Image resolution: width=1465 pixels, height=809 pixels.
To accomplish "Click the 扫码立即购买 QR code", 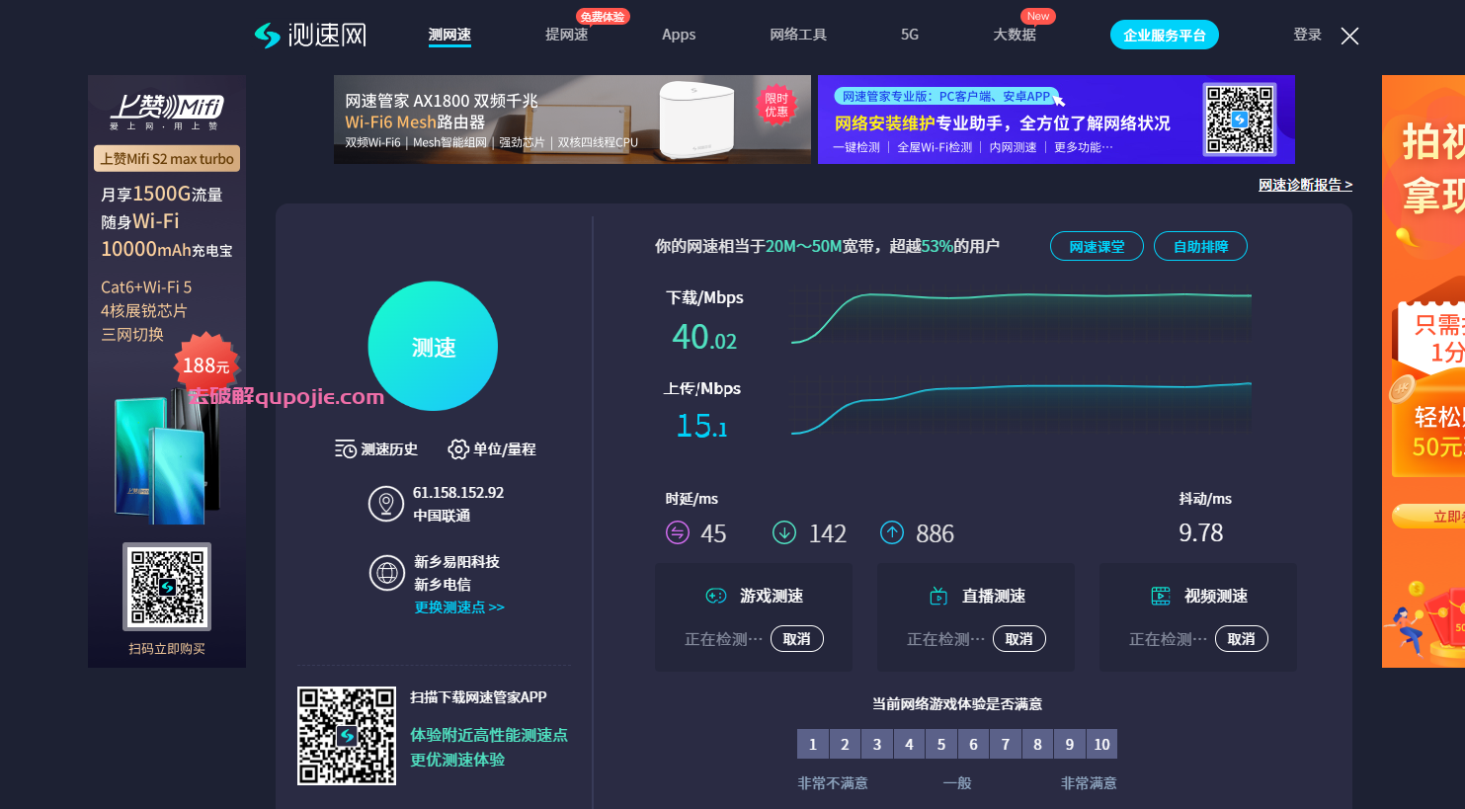I will pyautogui.click(x=167, y=586).
